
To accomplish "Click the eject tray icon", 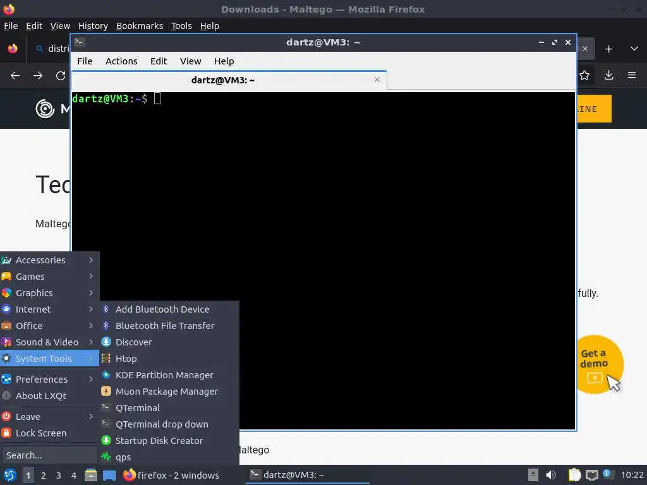I will pyautogui.click(x=533, y=475).
